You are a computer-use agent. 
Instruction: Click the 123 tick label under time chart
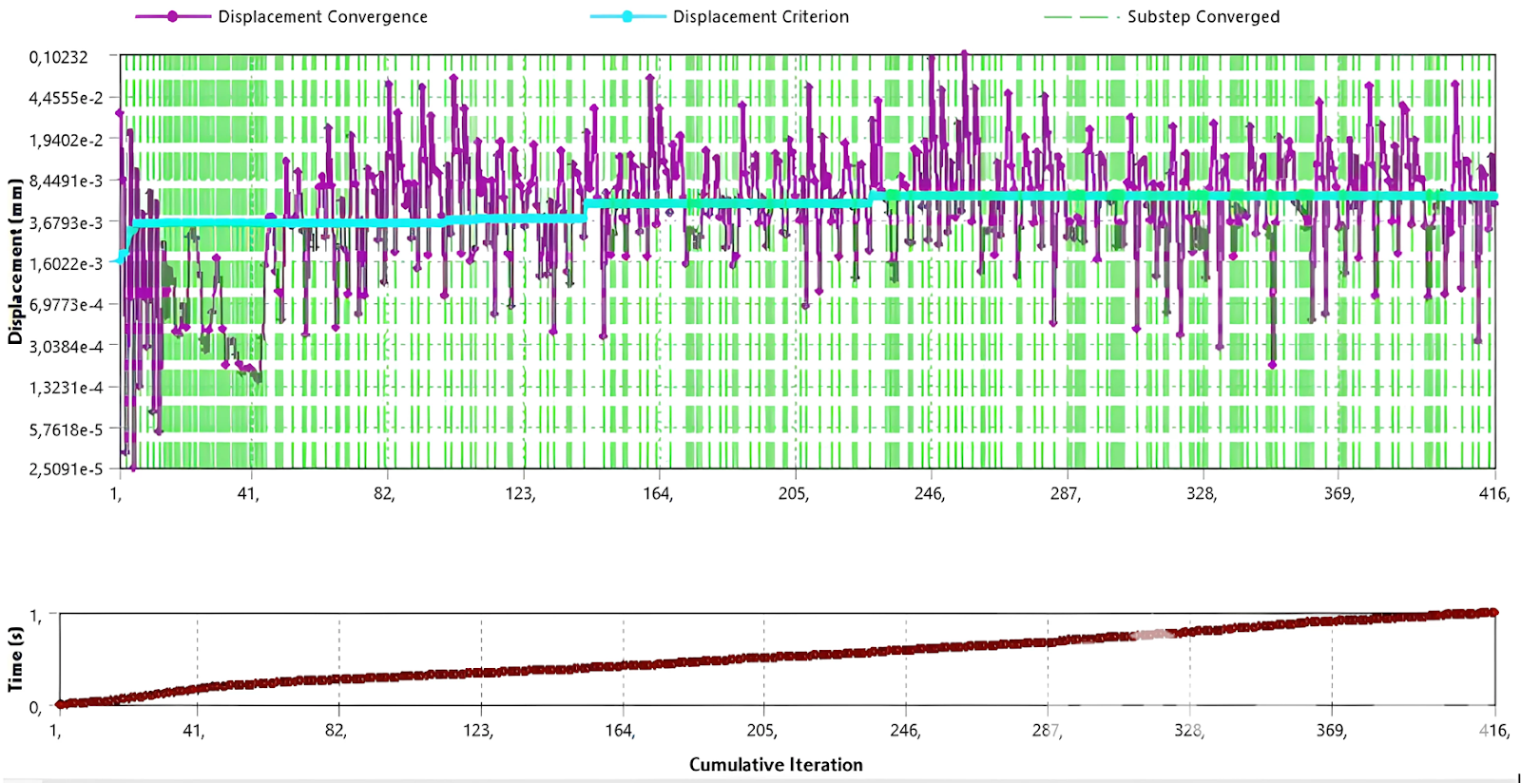point(477,731)
